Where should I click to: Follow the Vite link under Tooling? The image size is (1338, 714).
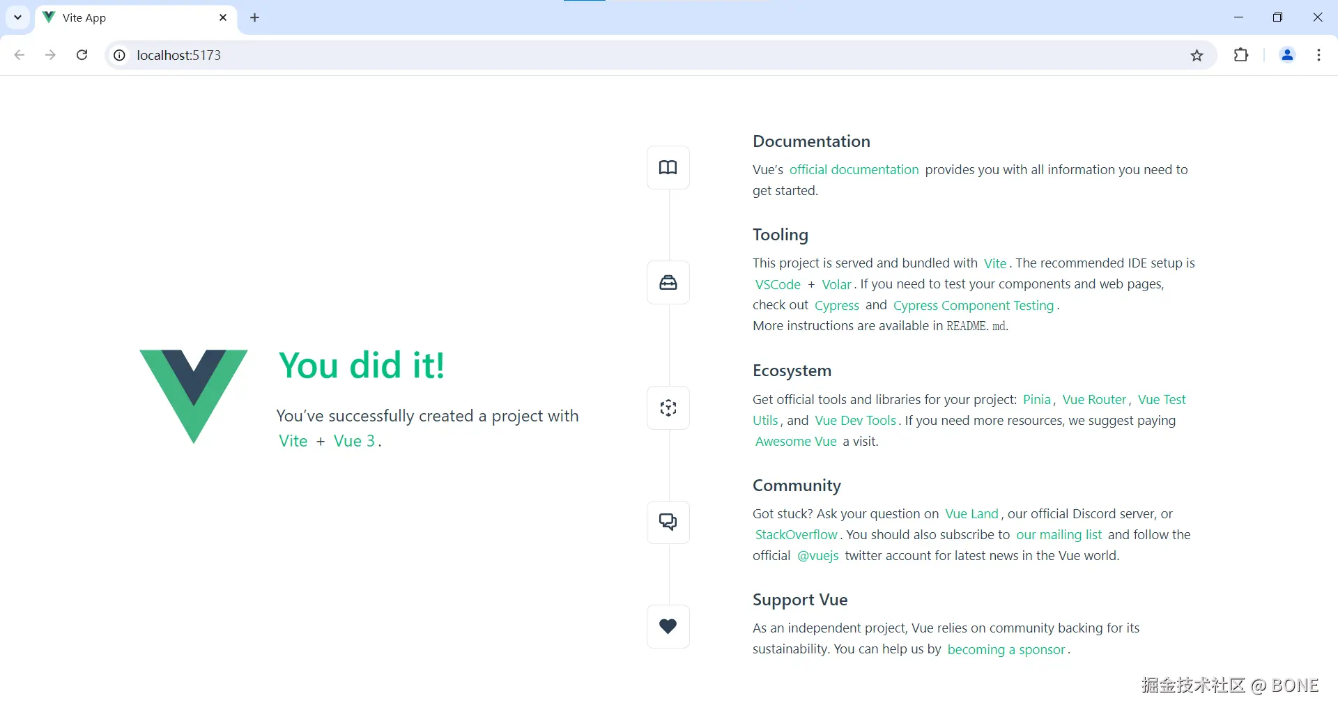coord(995,263)
